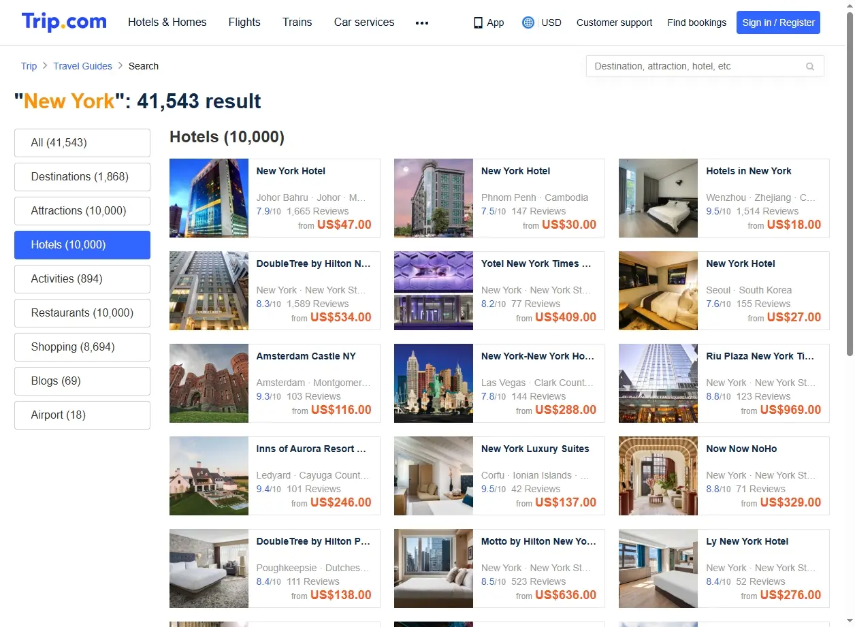Open Motto by Hilton thumbnail

(x=434, y=568)
